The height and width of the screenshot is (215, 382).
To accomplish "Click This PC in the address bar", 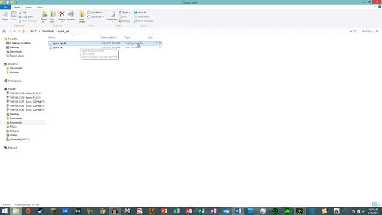I will (33, 31).
